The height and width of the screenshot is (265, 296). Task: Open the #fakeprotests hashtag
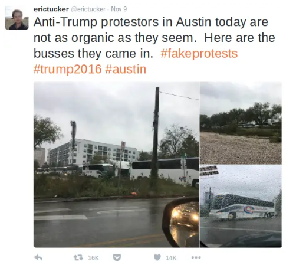199,54
